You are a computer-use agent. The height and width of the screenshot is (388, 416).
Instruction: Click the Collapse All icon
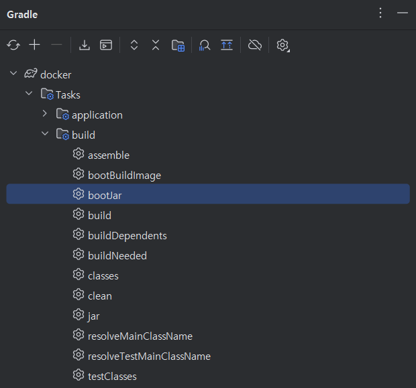tap(156, 45)
